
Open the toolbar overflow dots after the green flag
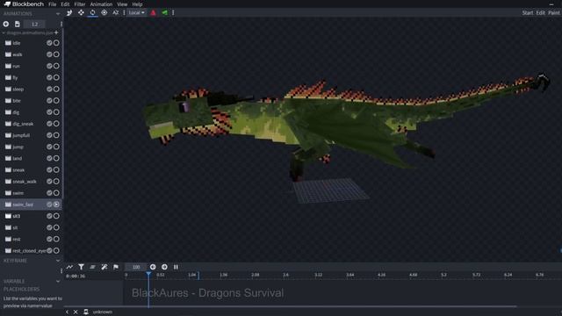click(173, 12)
